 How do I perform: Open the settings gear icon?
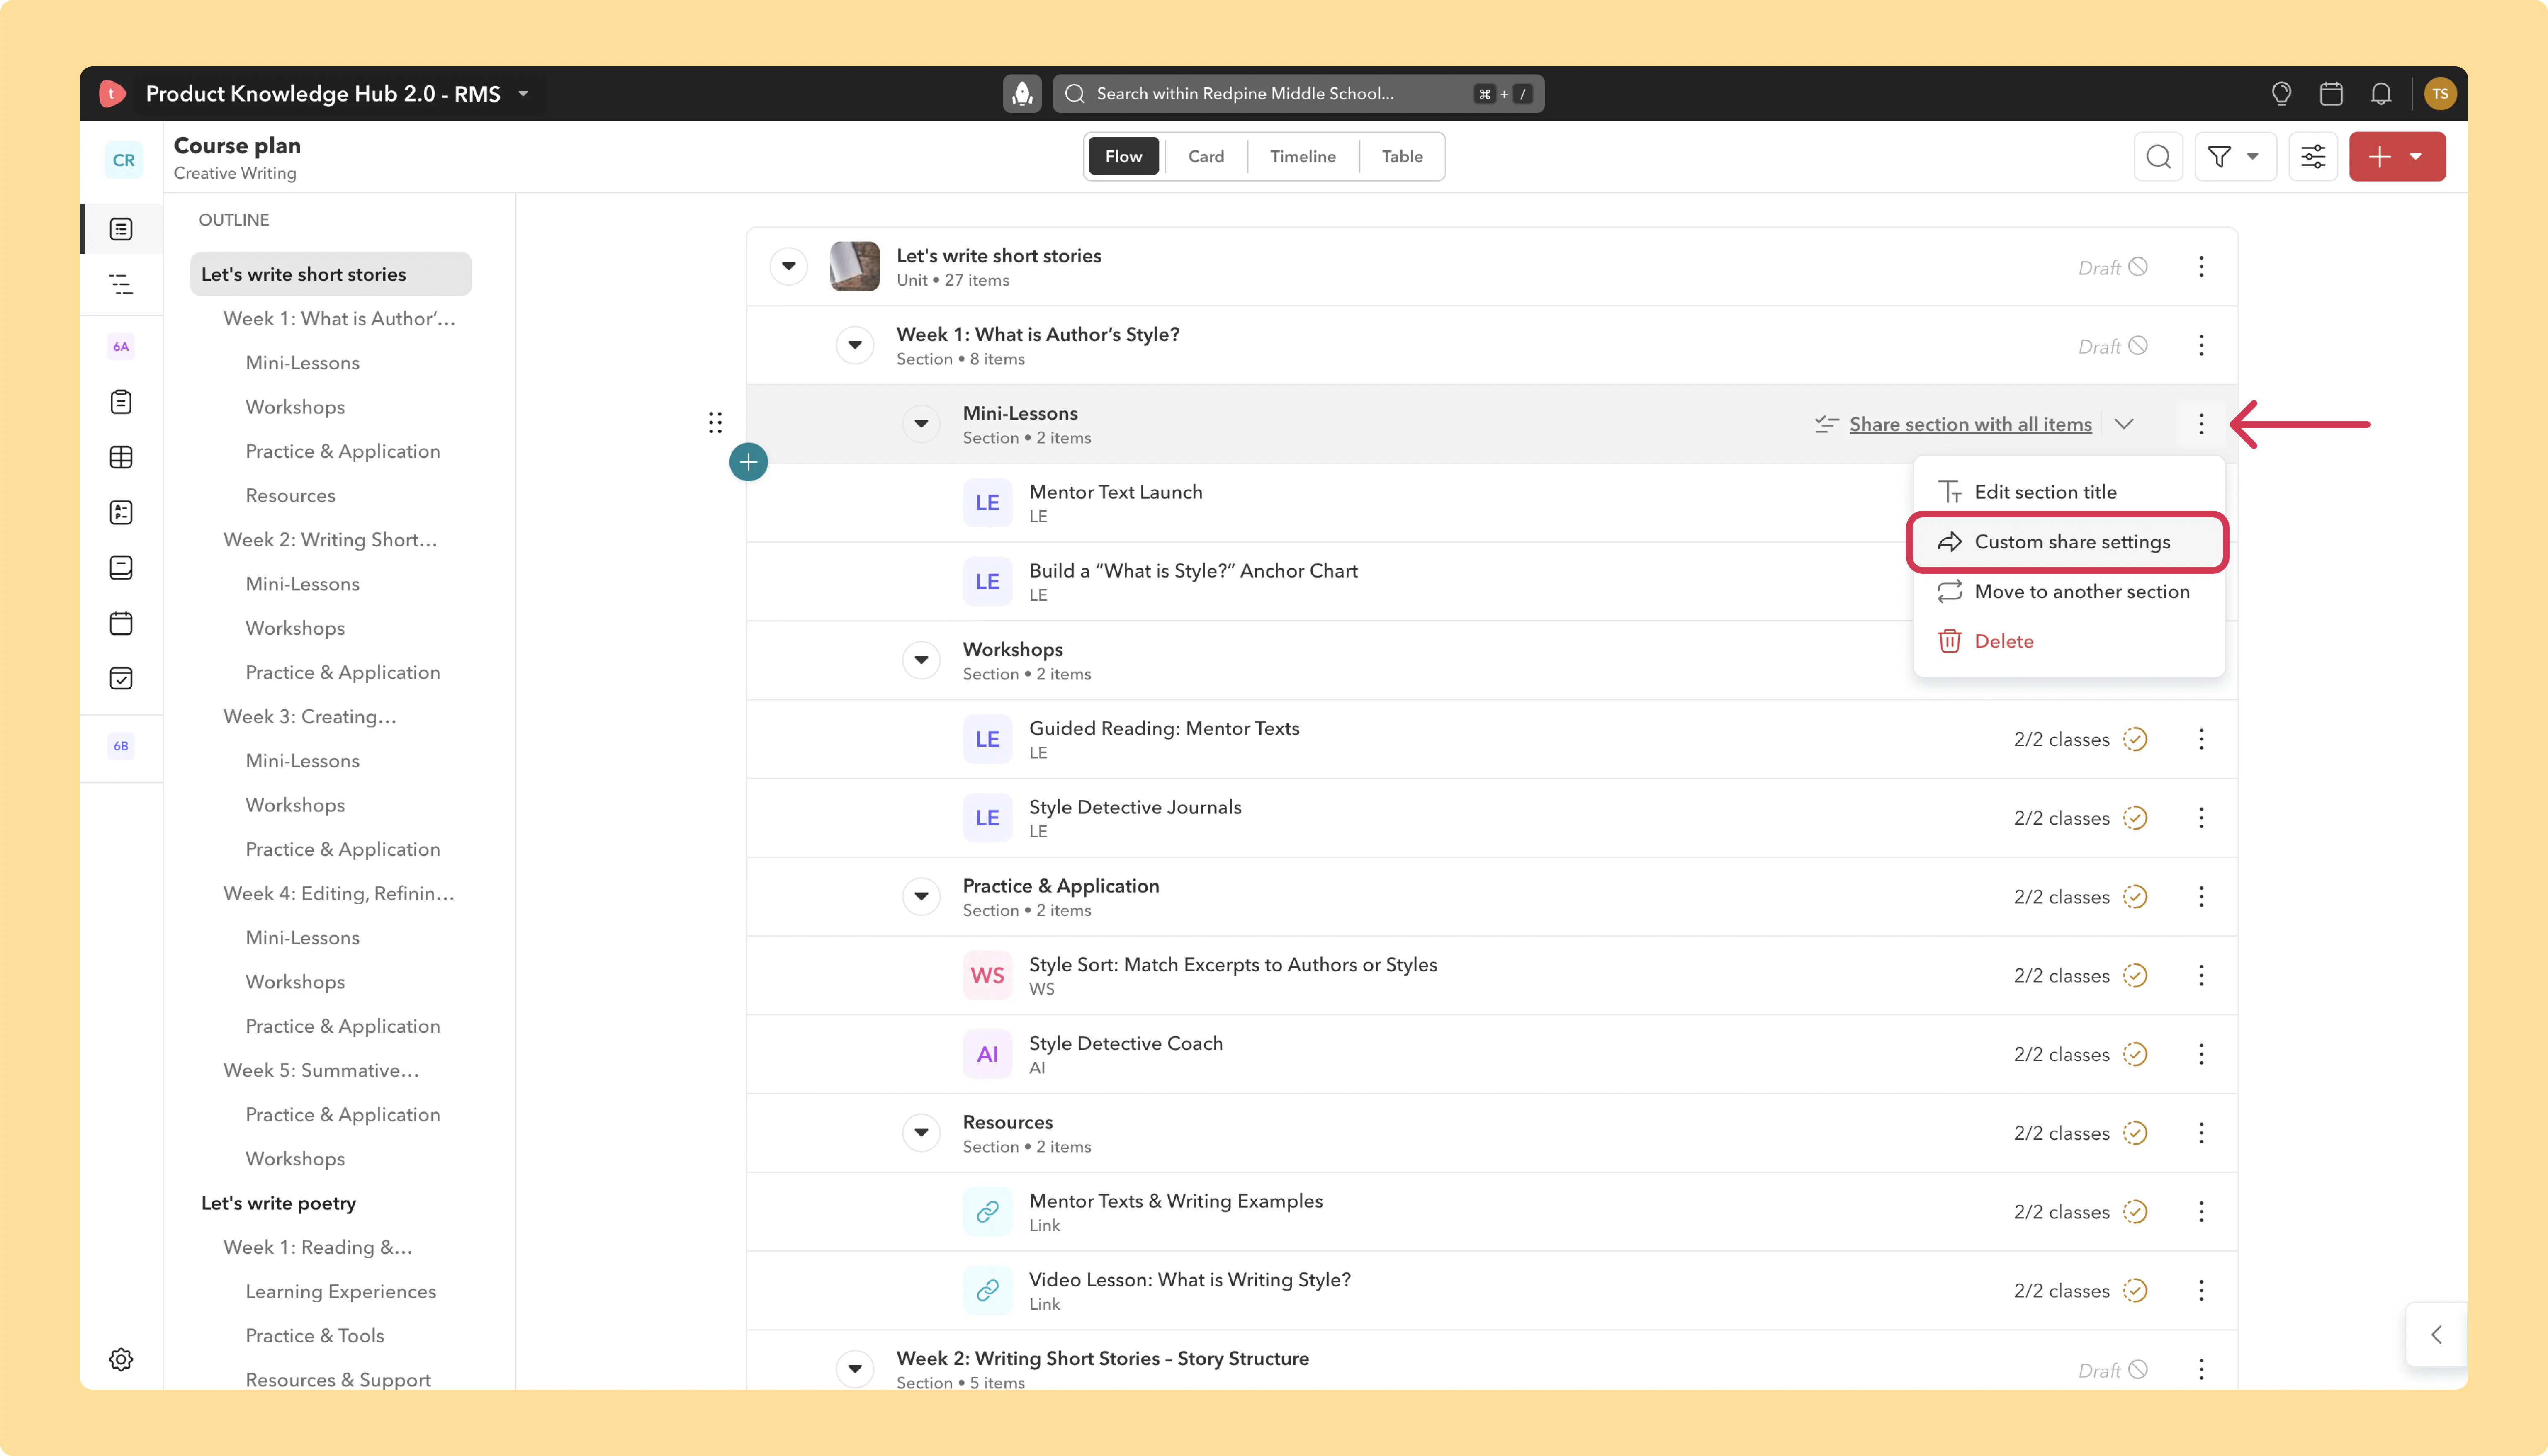click(x=121, y=1359)
